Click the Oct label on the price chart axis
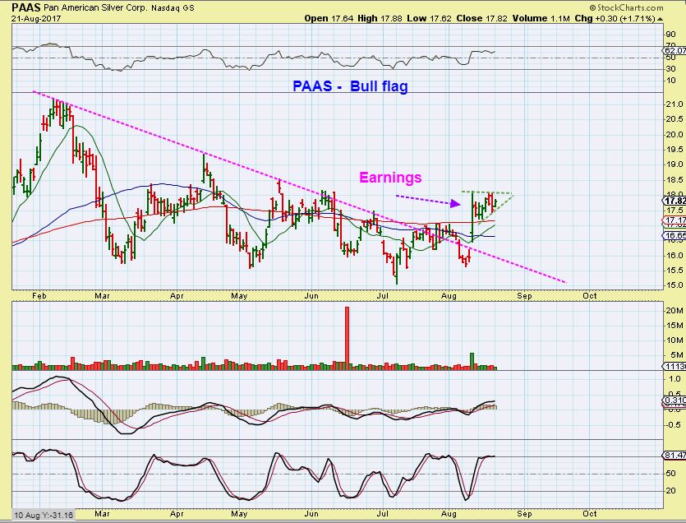The image size is (686, 523). point(589,296)
